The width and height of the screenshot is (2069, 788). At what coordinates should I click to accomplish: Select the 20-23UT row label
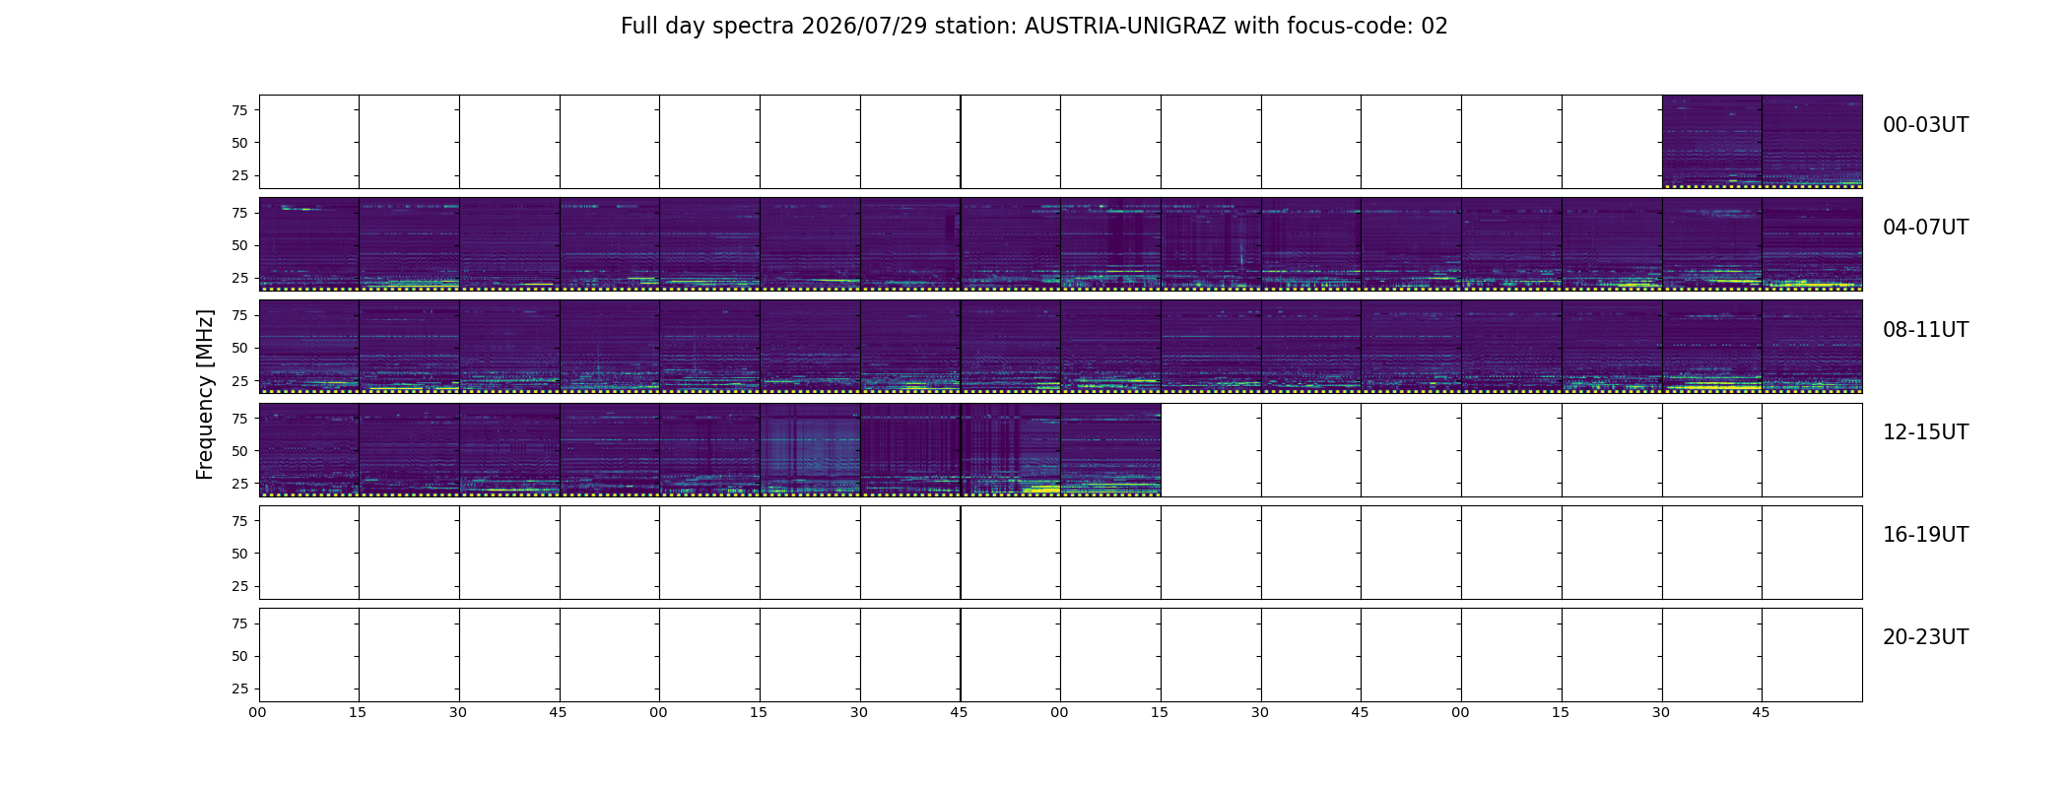coord(1925,637)
